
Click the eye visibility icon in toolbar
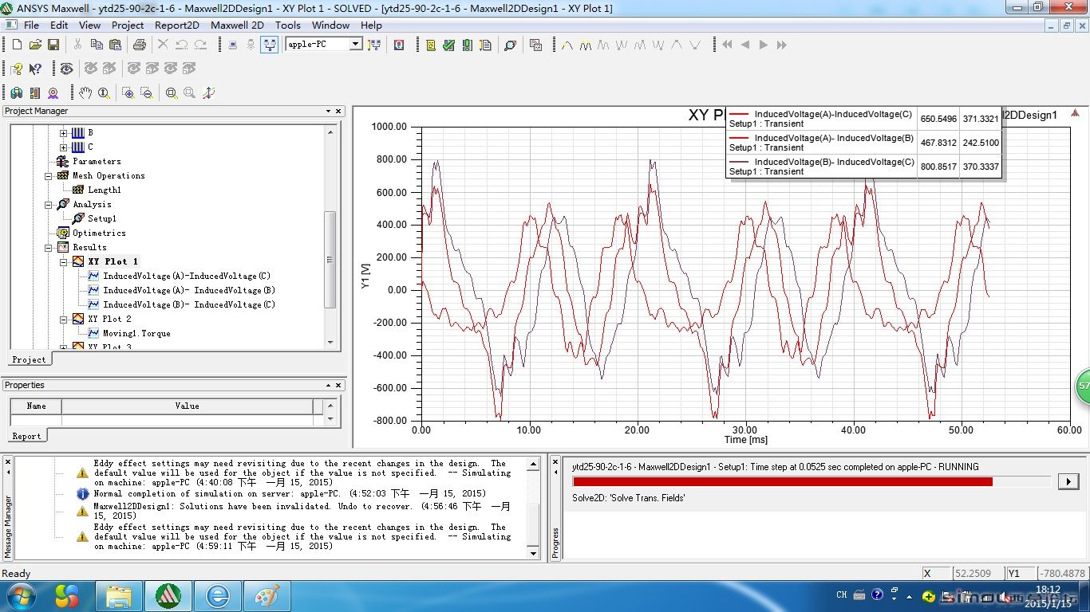click(66, 69)
